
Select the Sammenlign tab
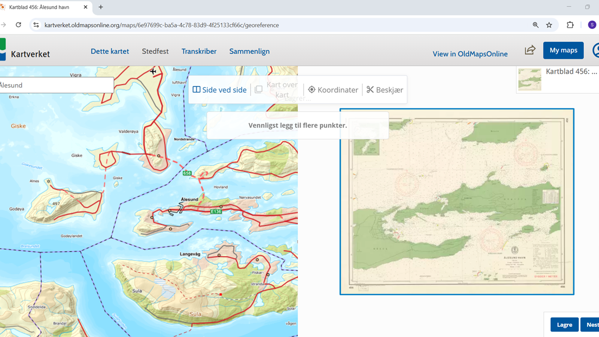[x=249, y=51]
